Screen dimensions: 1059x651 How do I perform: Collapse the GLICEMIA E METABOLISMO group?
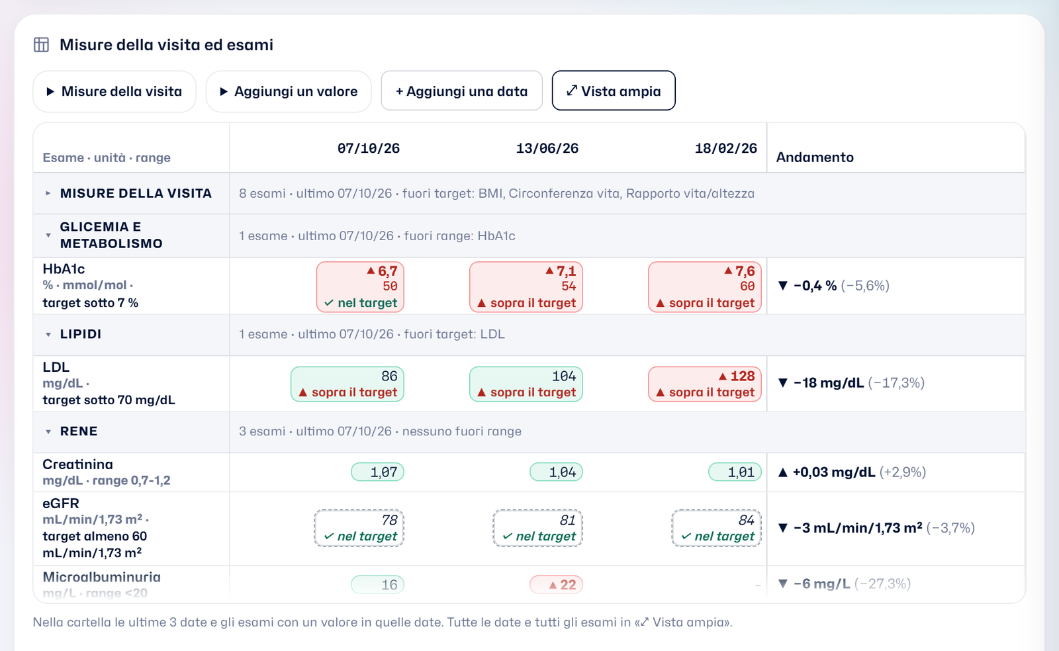48,235
